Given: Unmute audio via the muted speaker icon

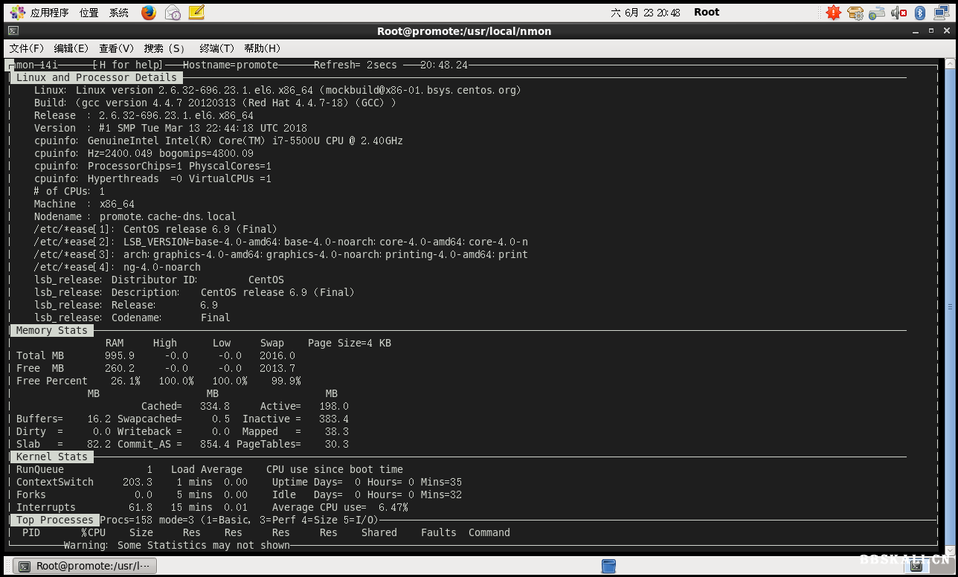Looking at the screenshot, I should tap(898, 13).
